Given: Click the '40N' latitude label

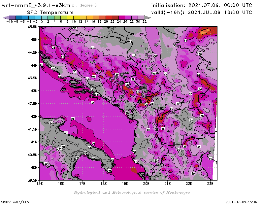Looking at the screenshot, I should (34, 168).
